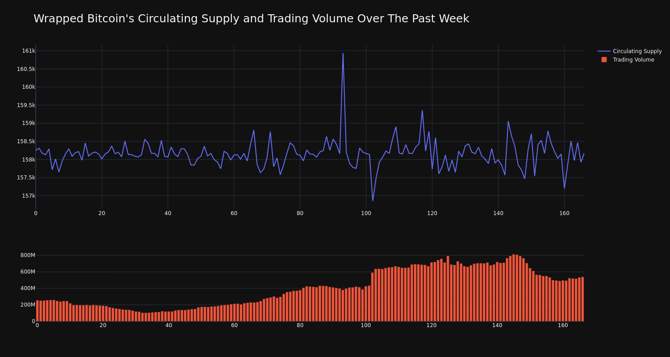Click the 157.5k y-axis label
This screenshot has height=357, width=670.
tap(26, 178)
